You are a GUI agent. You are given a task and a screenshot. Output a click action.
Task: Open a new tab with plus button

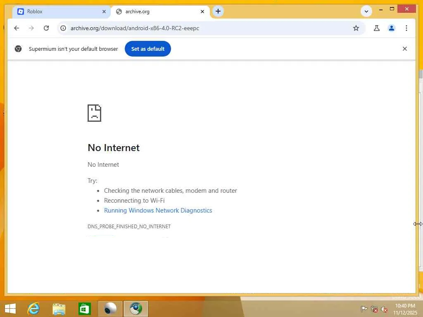coord(218,11)
